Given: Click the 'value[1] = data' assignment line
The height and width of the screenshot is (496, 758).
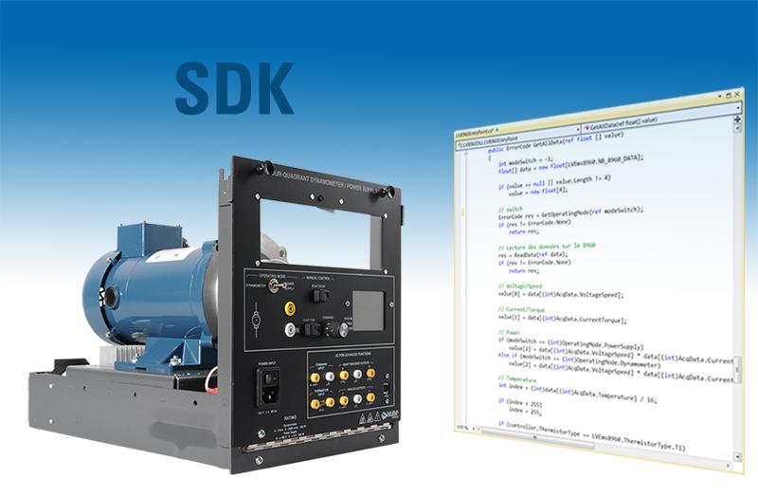Looking at the screenshot, I should click(x=562, y=319).
